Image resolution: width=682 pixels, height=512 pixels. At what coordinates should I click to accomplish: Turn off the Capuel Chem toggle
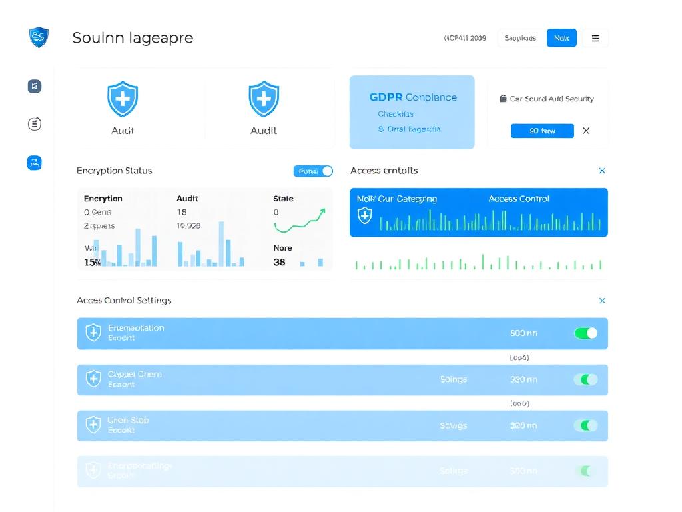[585, 379]
